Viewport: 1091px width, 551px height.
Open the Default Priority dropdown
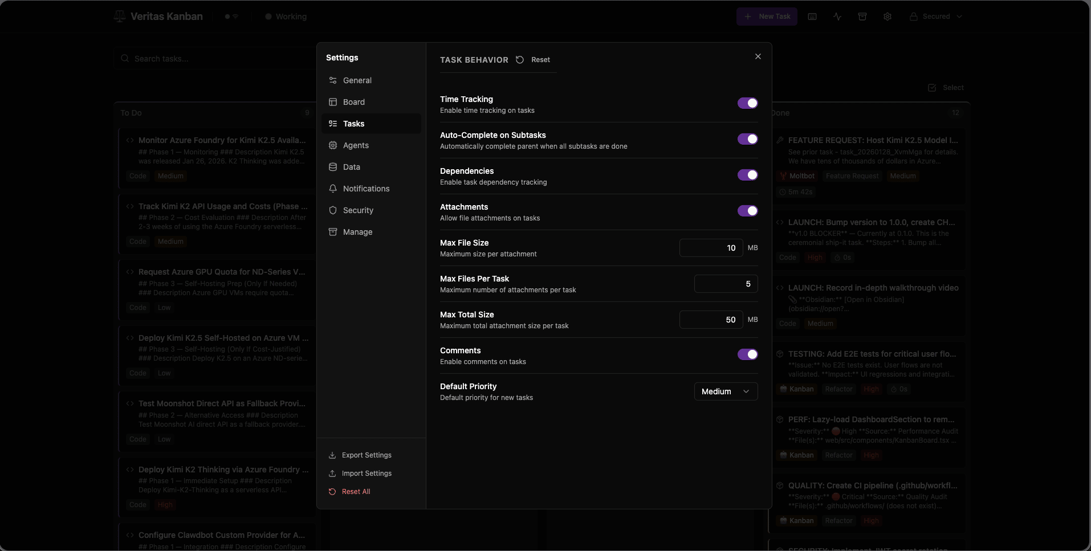pos(726,391)
